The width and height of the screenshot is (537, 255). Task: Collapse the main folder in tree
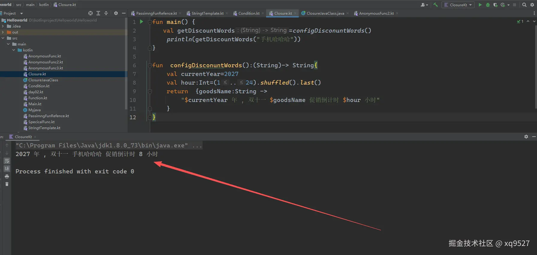pyautogui.click(x=8, y=44)
